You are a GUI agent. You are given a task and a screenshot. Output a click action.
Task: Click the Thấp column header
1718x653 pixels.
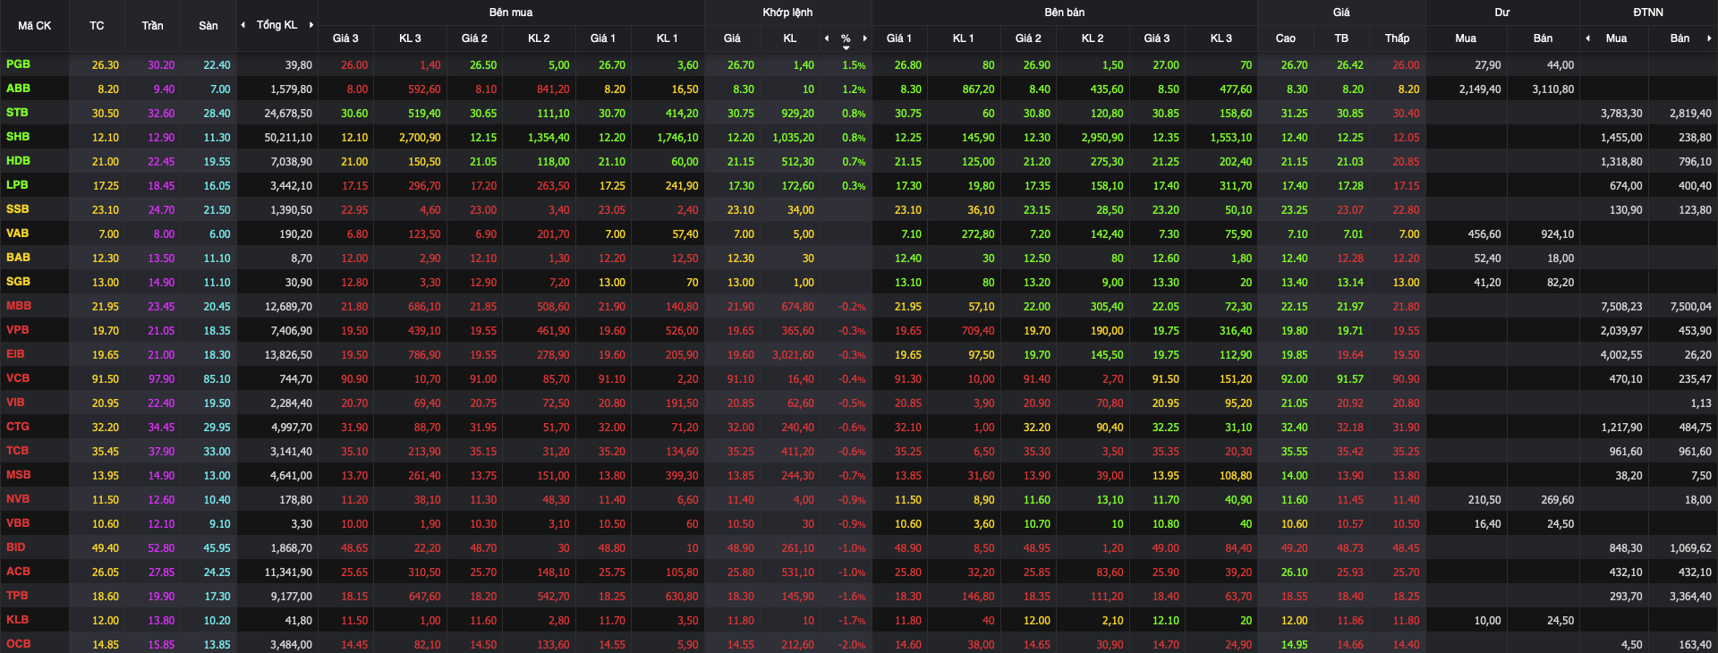click(x=1397, y=38)
